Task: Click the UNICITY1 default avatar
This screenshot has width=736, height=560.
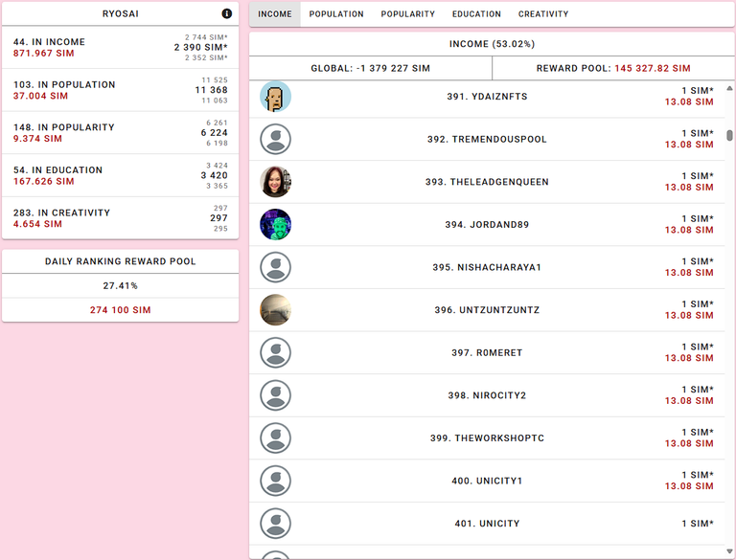Action: coord(276,481)
